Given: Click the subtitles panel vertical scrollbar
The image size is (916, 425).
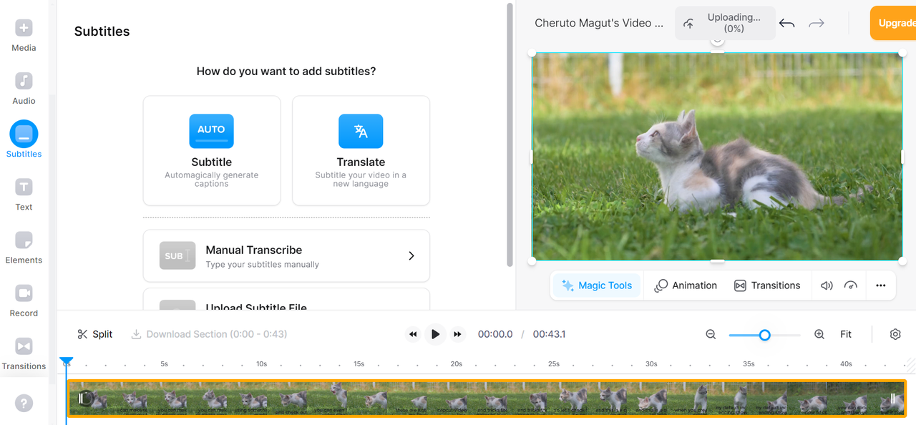Looking at the screenshot, I should pos(510,135).
